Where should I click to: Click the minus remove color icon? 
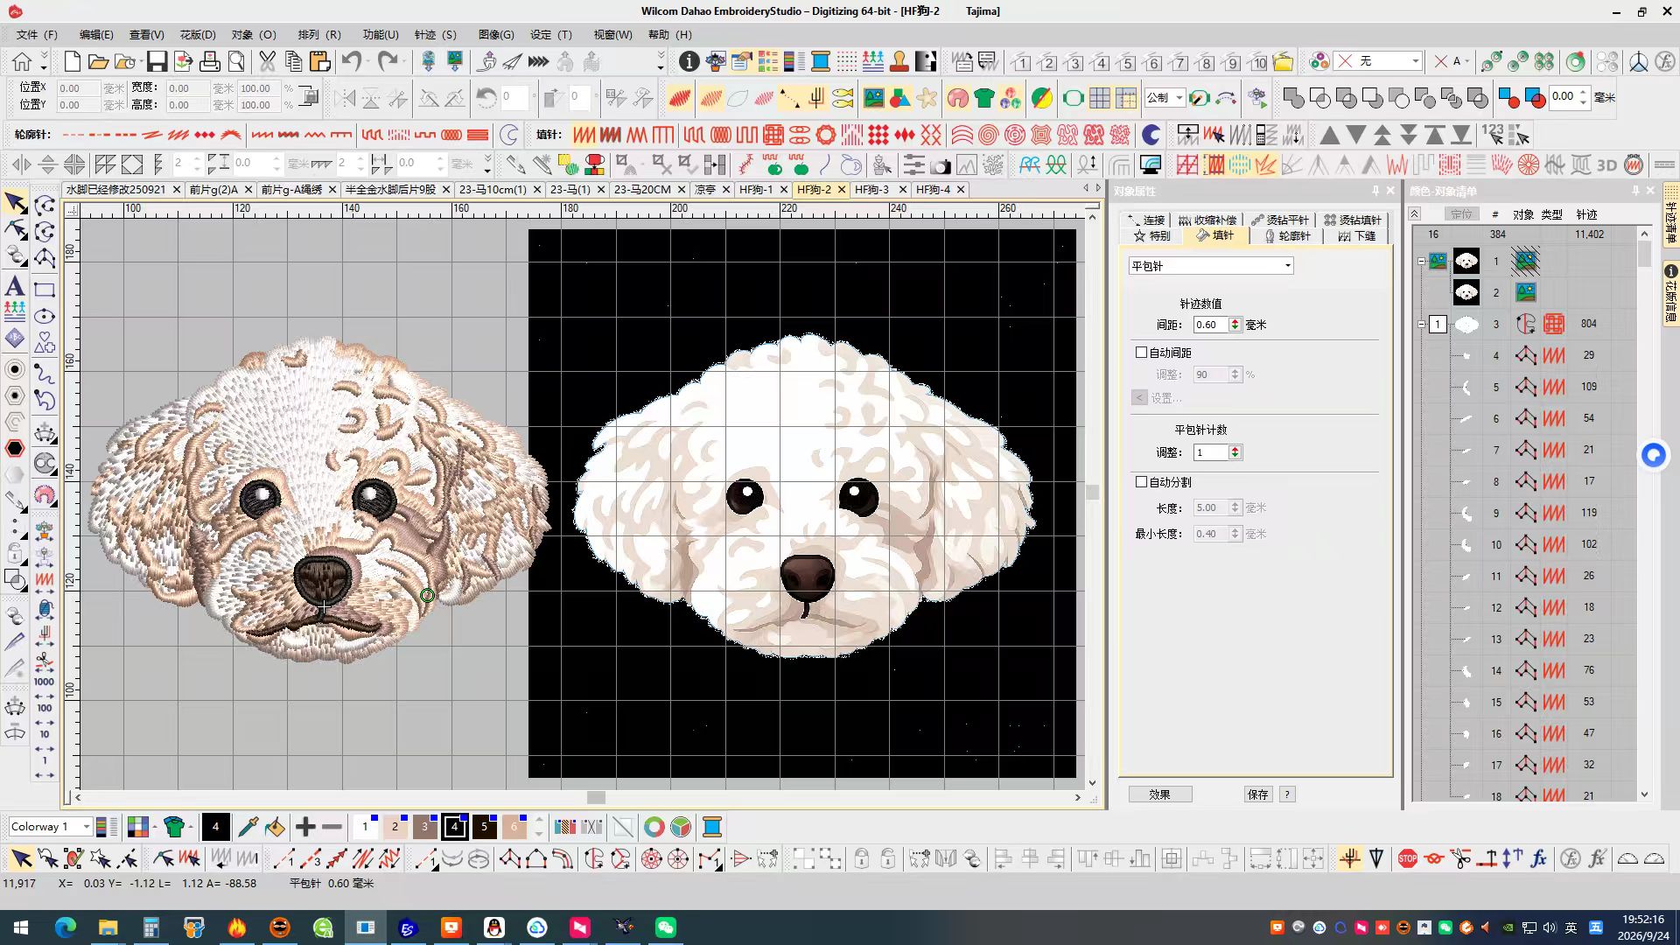click(x=332, y=826)
